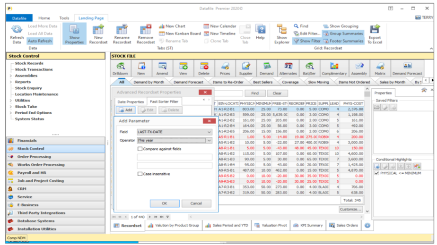Viewport: 437px width, 245px height.
Task: Click the first empty value field in Add Parameter
Action: (175, 157)
